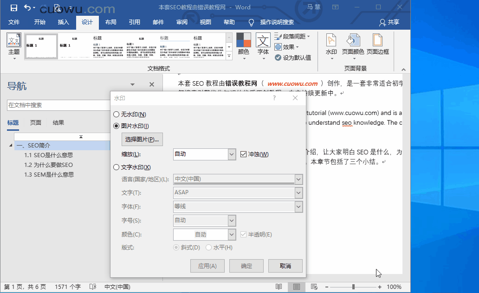This screenshot has height=293, width=479.
Task: Toggle the Washout (冲蚀) checkbox
Action: [243, 154]
